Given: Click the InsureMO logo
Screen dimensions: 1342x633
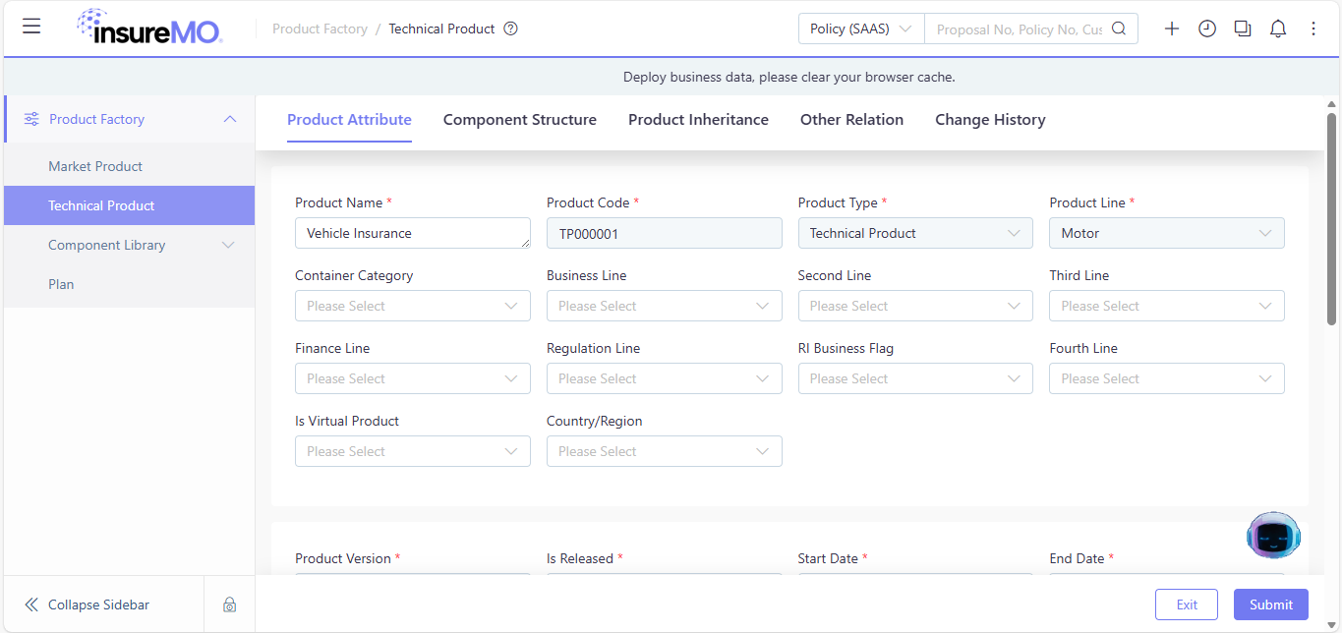Looking at the screenshot, I should tap(149, 27).
